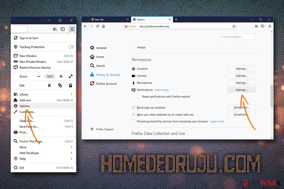Check Pause notifications until Firefox restarts
This screenshot has width=284, height=189.
point(139,97)
